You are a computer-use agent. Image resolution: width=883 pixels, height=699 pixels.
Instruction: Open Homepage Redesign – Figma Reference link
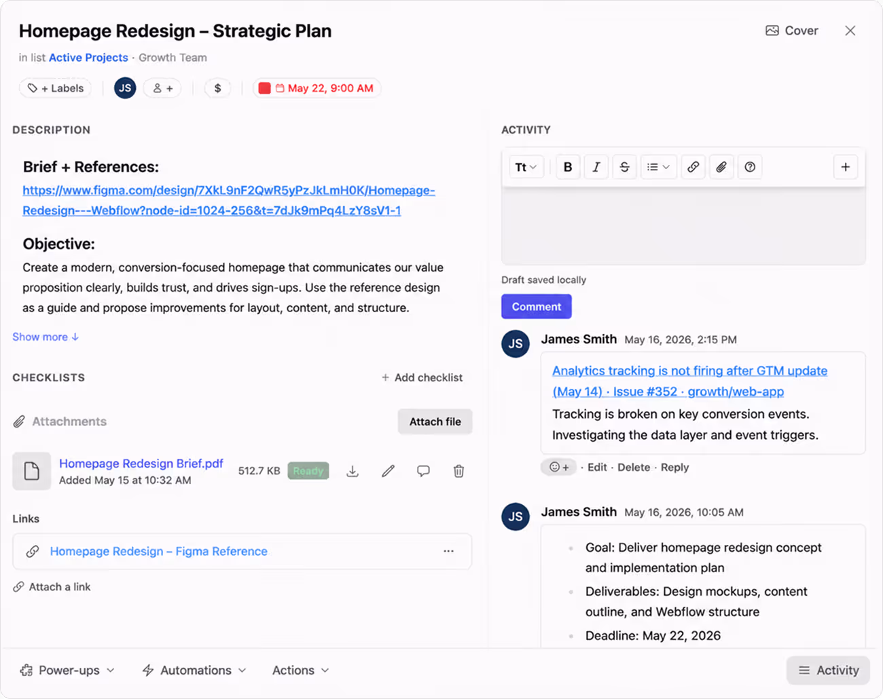point(159,551)
